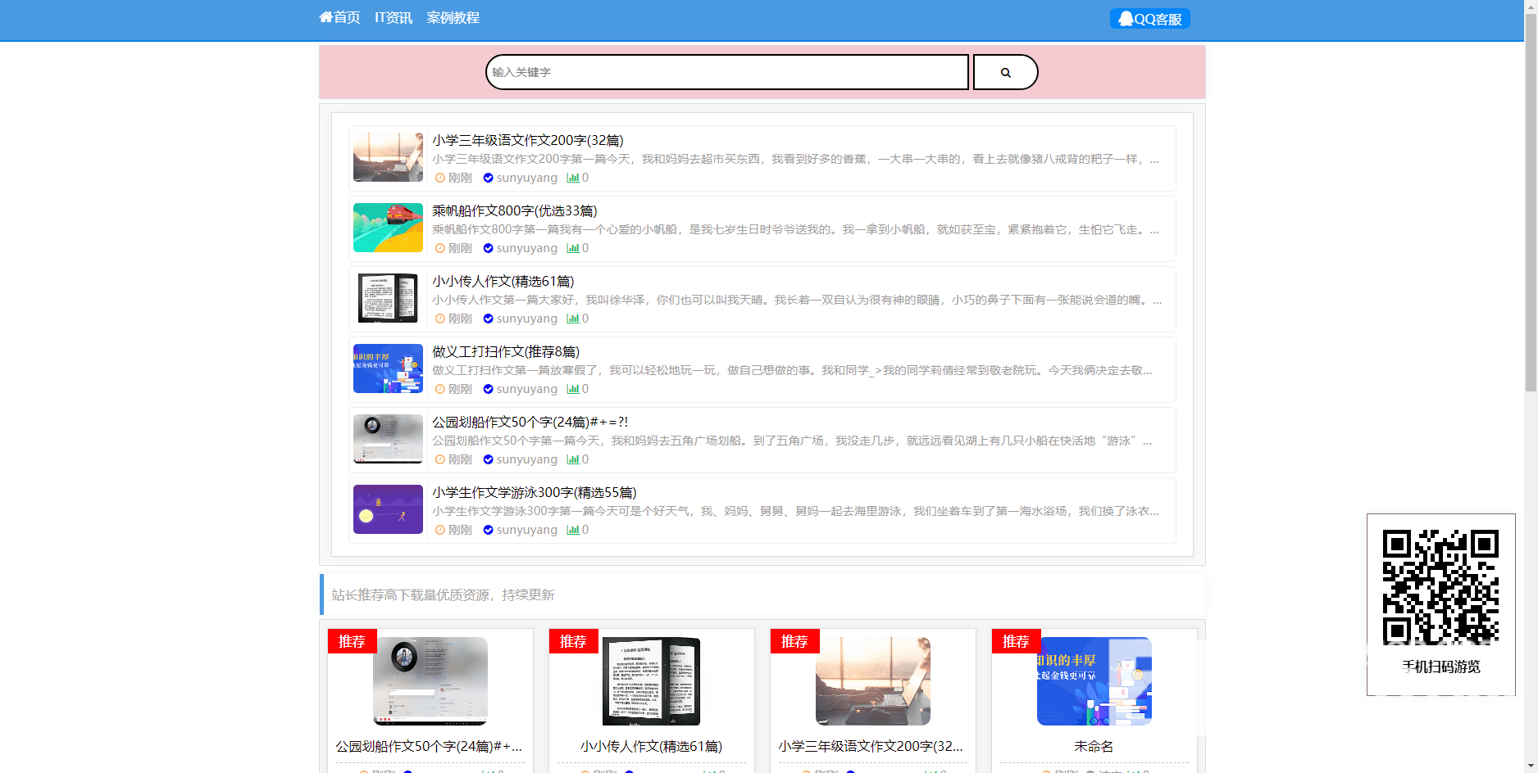Open recommended card 未命名
This screenshot has height=773, width=1538.
click(1094, 746)
